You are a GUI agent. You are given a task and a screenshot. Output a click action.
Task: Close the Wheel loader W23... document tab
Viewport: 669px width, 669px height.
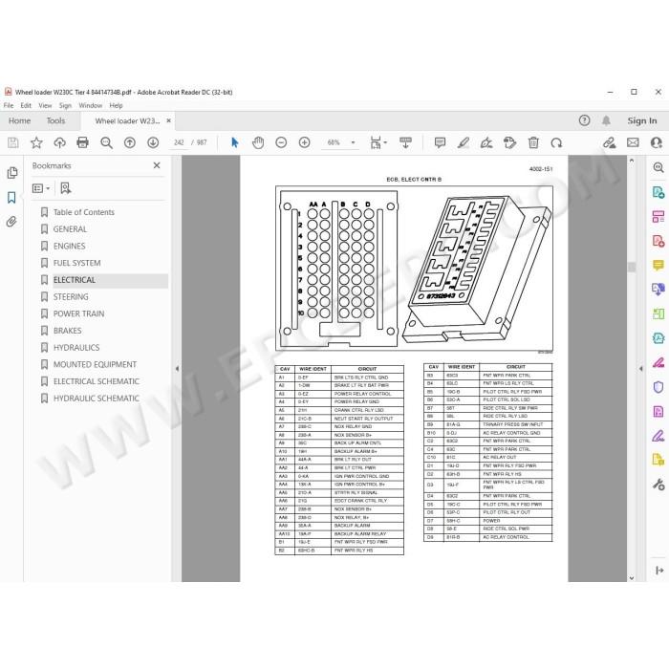[x=168, y=120]
